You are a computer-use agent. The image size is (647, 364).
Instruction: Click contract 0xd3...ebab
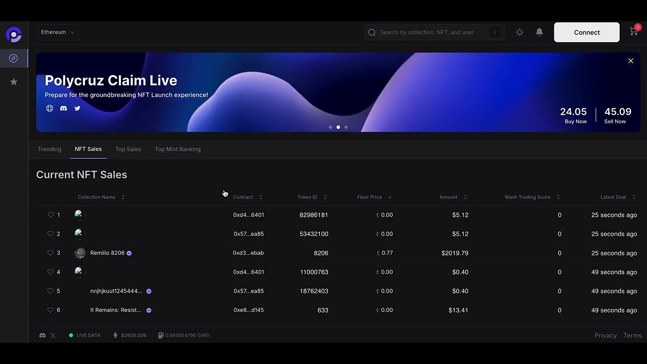pos(248,253)
